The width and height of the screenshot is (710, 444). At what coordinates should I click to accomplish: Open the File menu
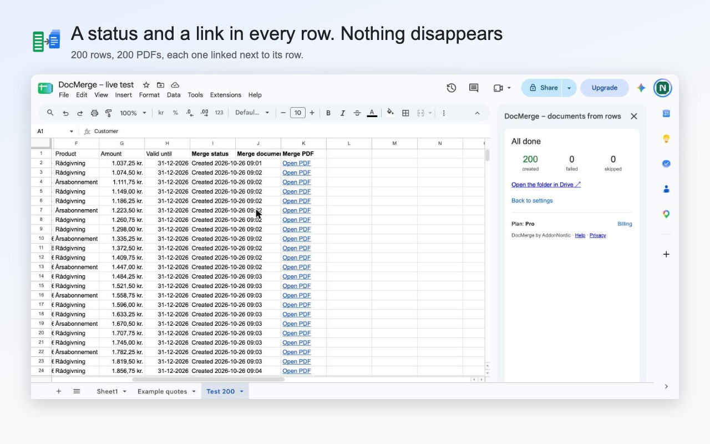[x=64, y=95]
